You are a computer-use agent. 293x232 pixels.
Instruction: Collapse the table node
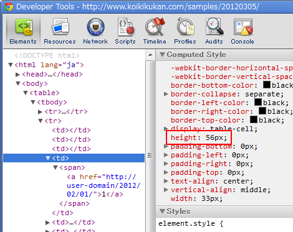[x=26, y=93]
